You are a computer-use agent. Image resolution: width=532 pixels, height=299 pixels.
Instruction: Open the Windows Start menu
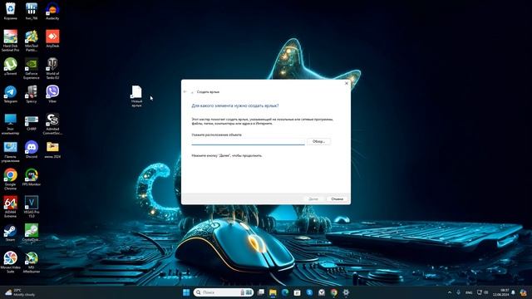point(186,292)
